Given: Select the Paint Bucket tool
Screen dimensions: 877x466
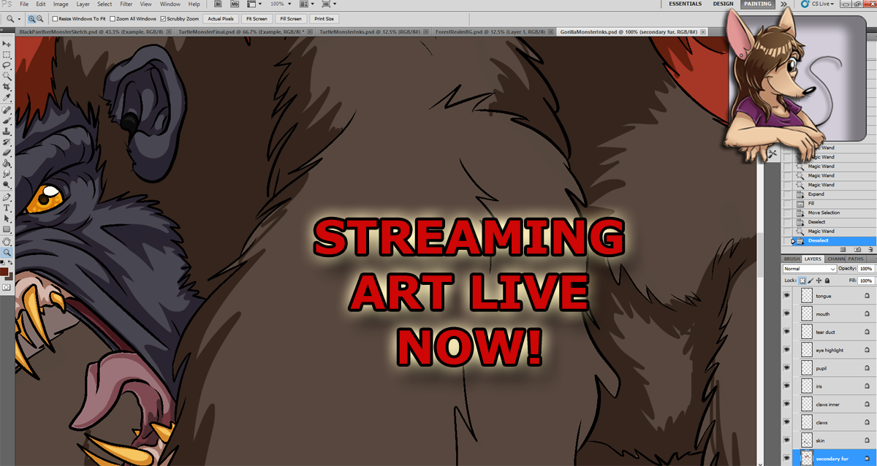Looking at the screenshot, I should coord(7,164).
